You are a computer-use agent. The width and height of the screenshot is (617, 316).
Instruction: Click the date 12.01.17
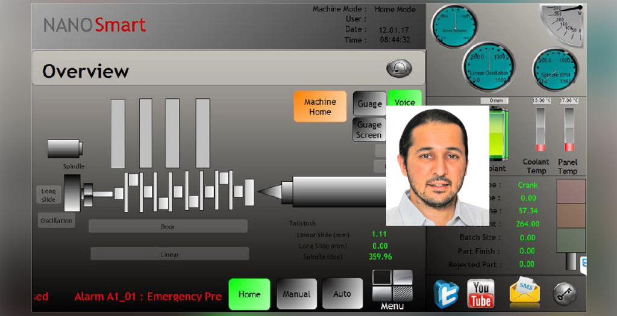[394, 30]
